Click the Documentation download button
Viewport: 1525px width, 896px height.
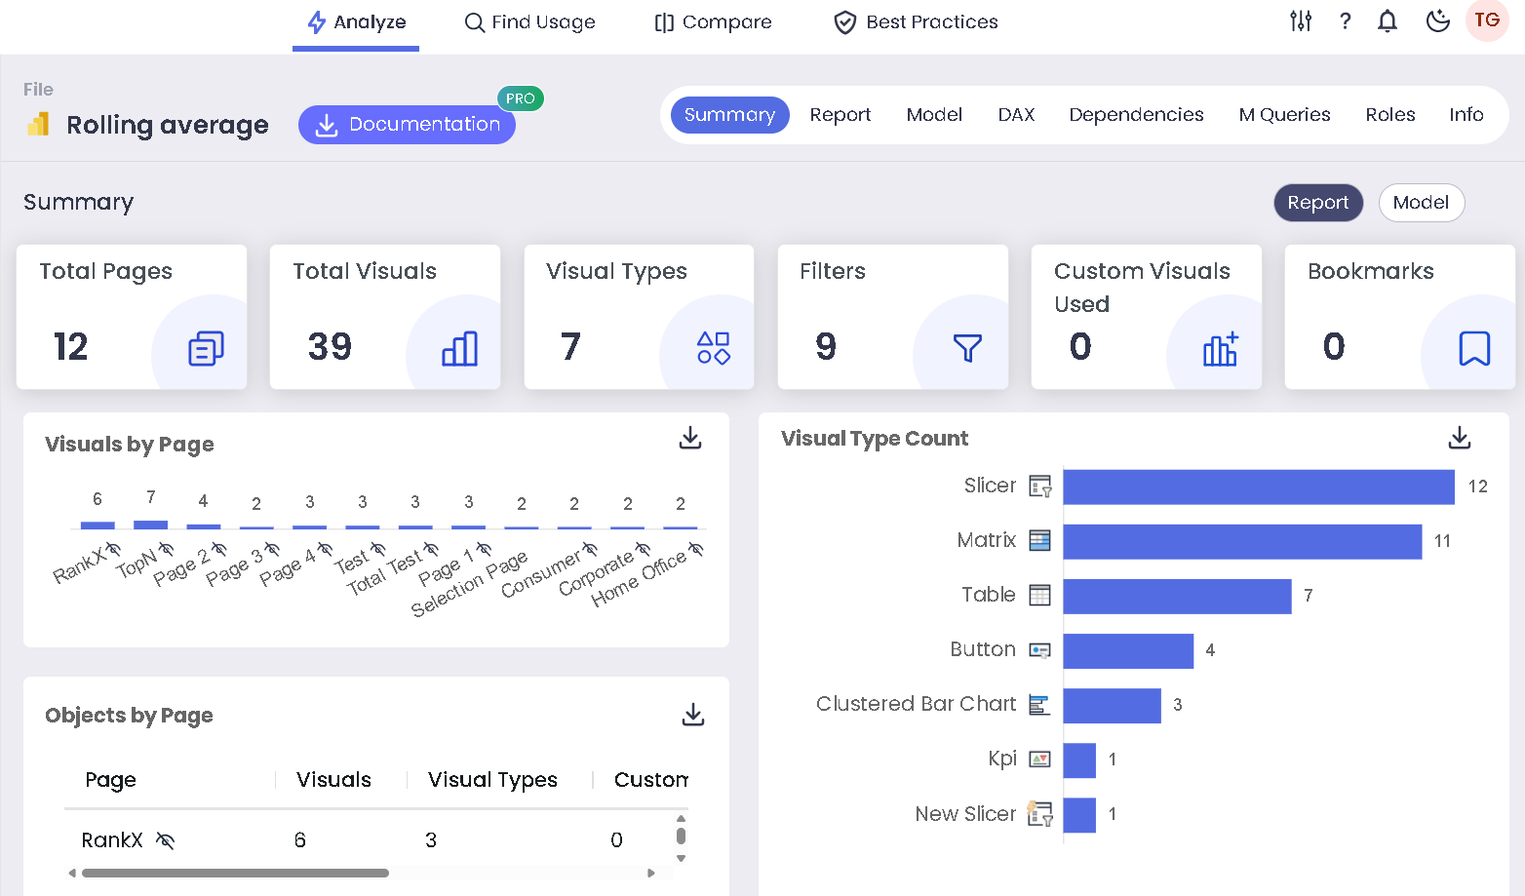click(x=407, y=125)
